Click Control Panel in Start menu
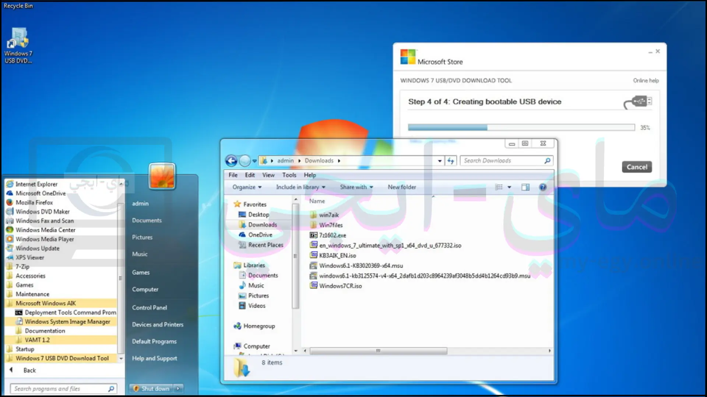 coord(150,308)
